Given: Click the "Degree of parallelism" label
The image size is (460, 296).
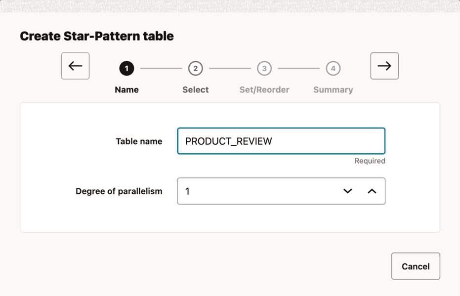Looking at the screenshot, I should tap(119, 191).
